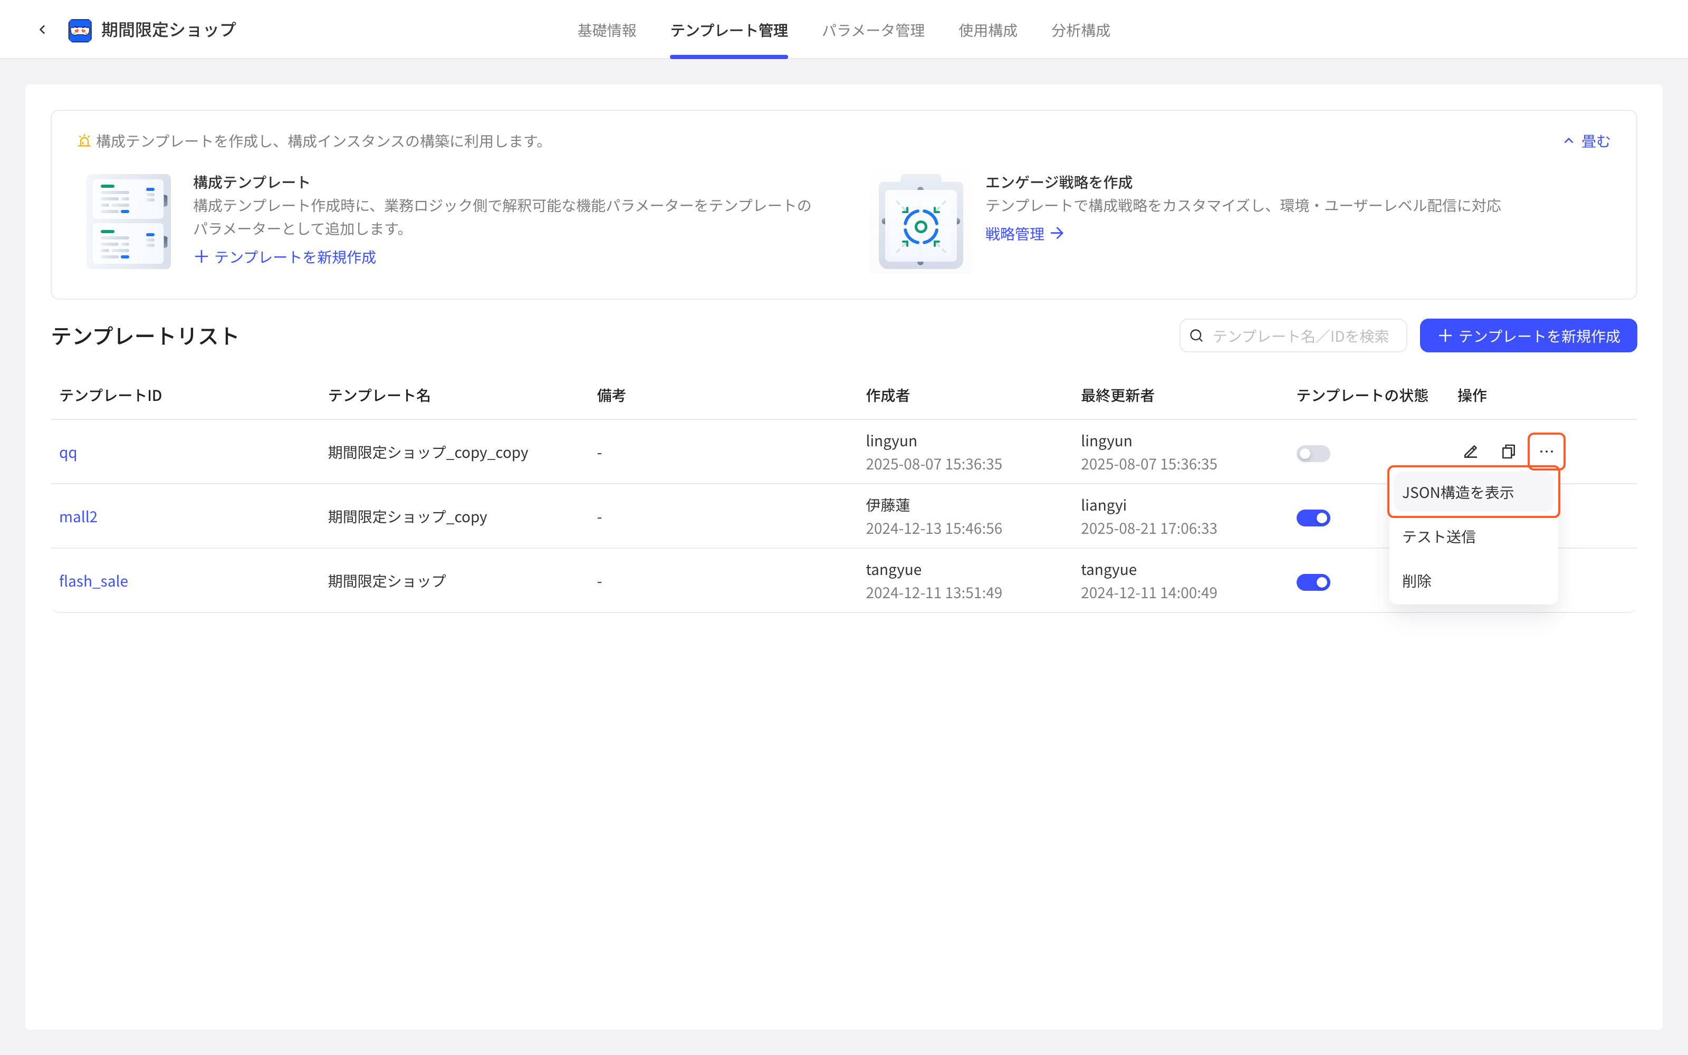Click the テンプレートの状態 column header

1361,396
